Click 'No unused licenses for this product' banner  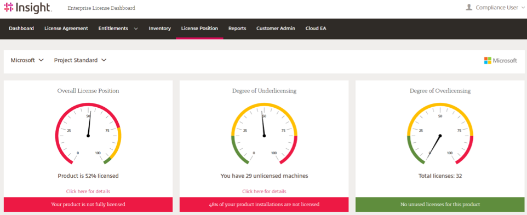point(440,204)
